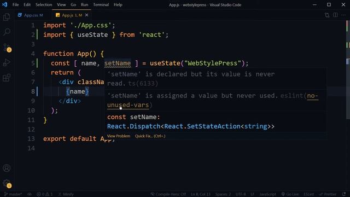
Task: Click {name} expression on line 8
Action: [78, 91]
